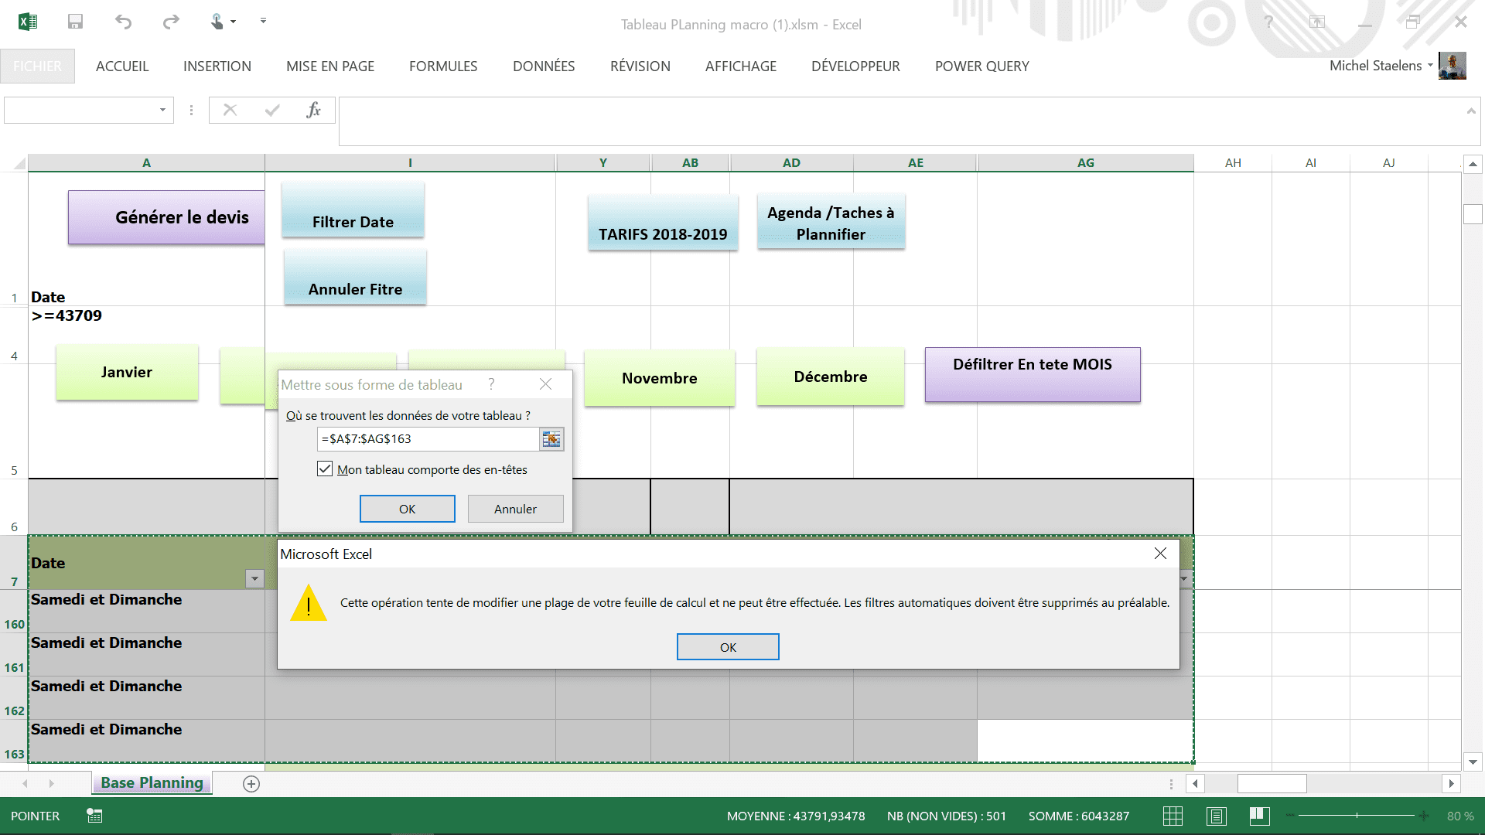Add a new sheet with plus icon
Image resolution: width=1485 pixels, height=835 pixels.
click(x=251, y=784)
